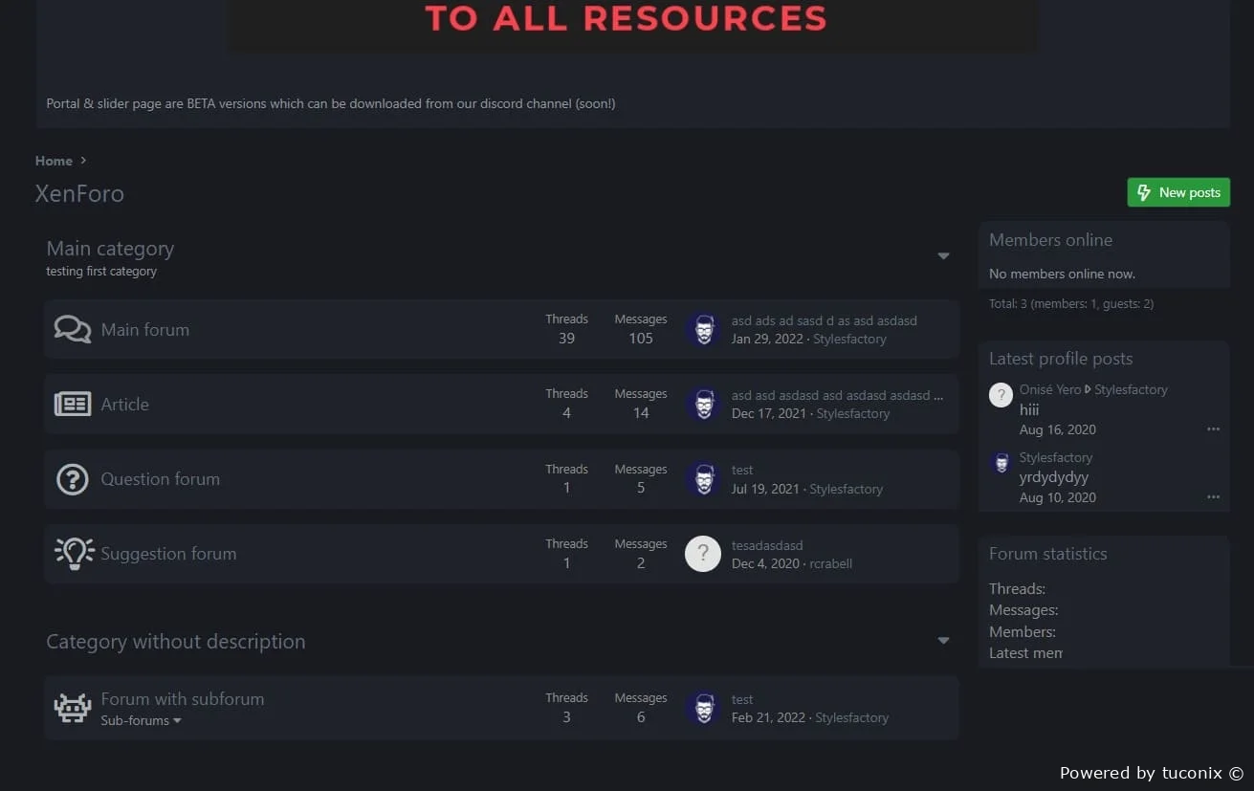
Task: Open the Question forum link
Action: (x=160, y=479)
